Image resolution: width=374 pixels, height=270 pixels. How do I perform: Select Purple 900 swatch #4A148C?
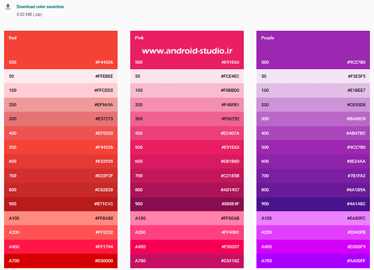point(313,204)
